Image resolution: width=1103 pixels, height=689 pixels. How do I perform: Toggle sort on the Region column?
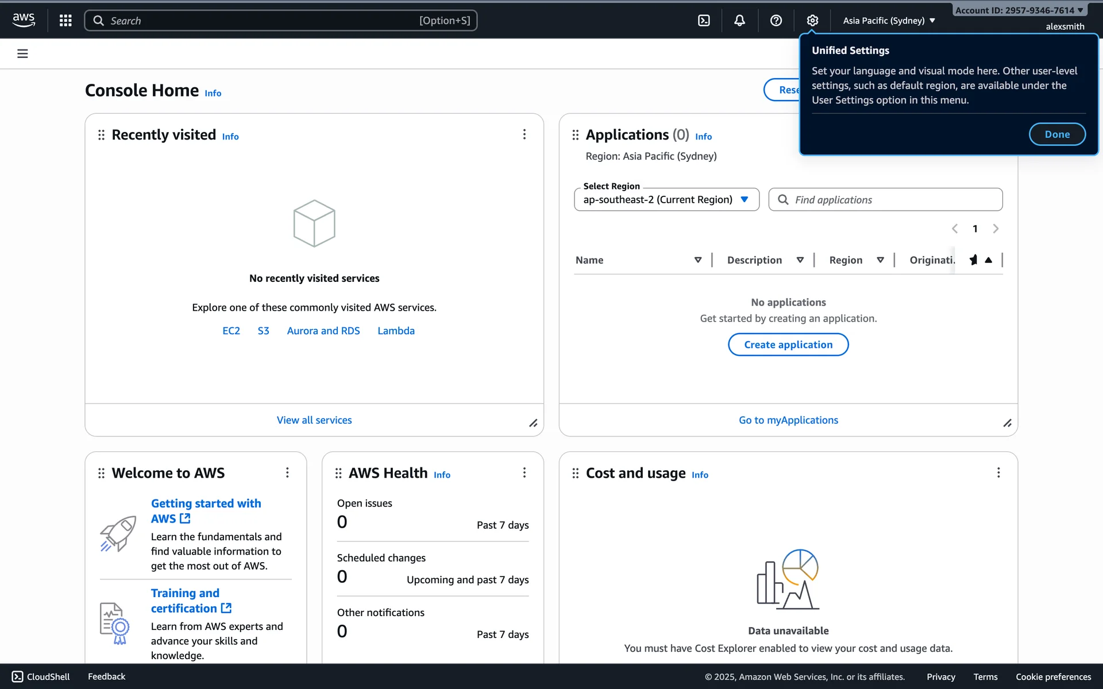880,260
